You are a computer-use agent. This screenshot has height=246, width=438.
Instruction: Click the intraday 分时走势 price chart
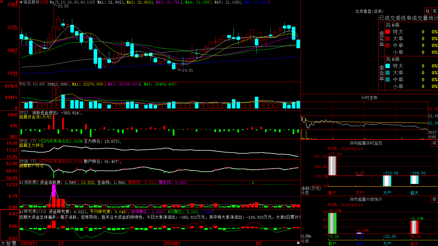[364, 116]
